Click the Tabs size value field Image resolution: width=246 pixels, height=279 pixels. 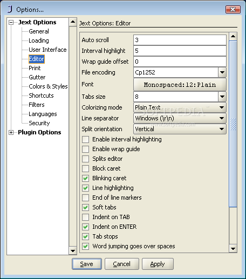176,97
